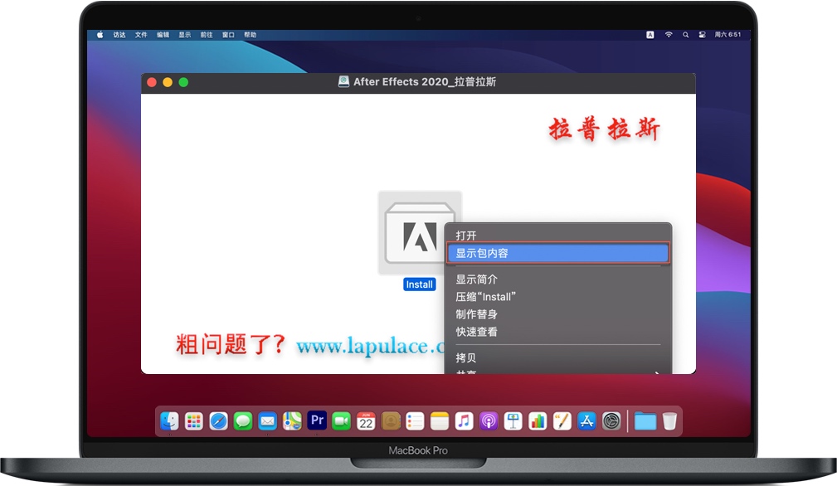Close the After Effects 2020 window
837x486 pixels.
pyautogui.click(x=152, y=82)
